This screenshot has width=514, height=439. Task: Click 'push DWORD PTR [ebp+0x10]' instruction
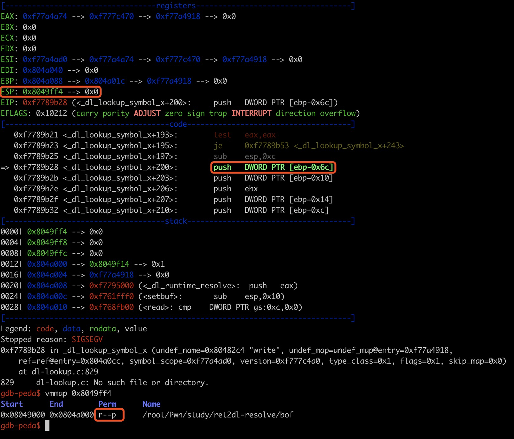click(273, 178)
